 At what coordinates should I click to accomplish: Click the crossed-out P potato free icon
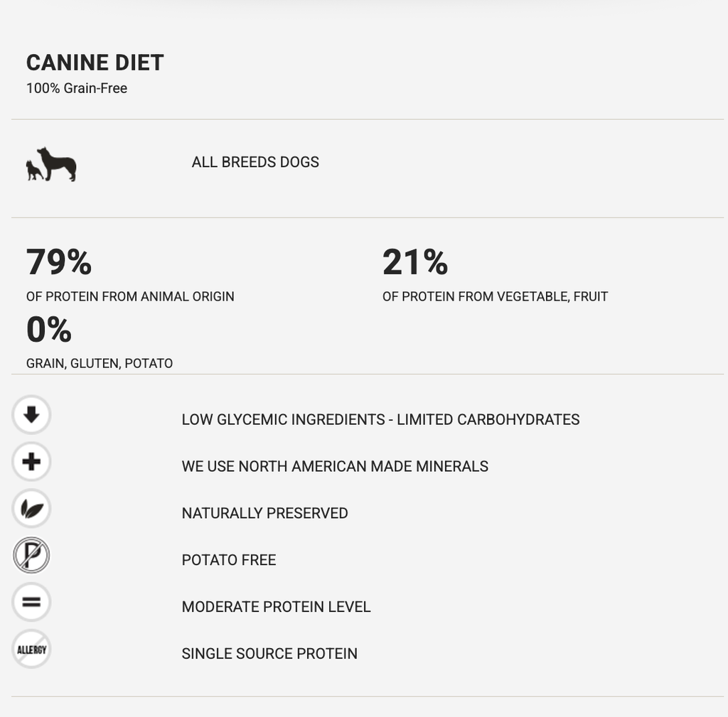point(31,555)
